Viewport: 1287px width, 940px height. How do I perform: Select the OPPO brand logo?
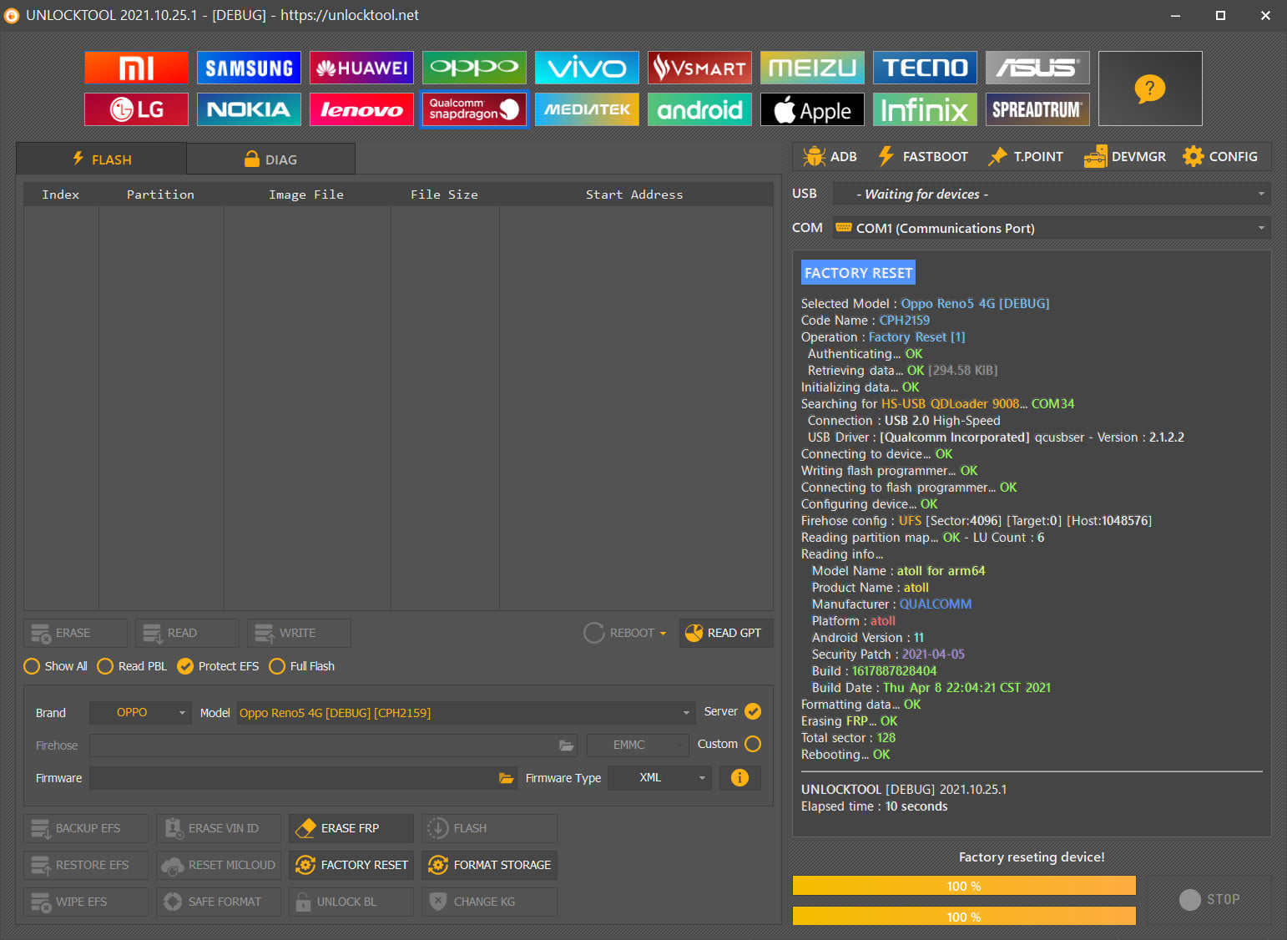point(474,68)
